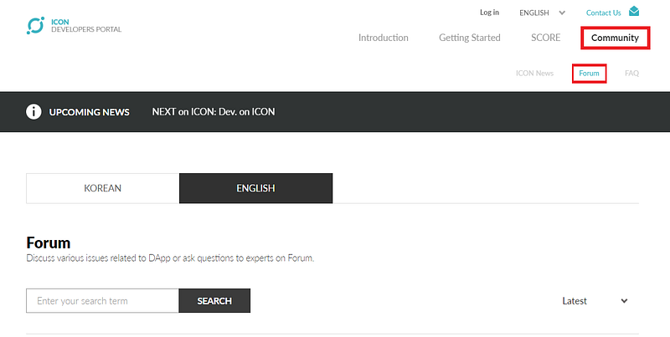Open the SCORE menu
The image size is (670, 337).
coord(546,38)
